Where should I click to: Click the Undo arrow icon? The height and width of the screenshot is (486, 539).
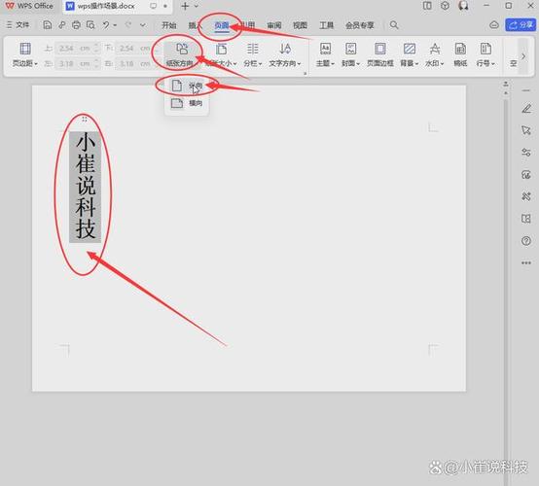point(106,24)
